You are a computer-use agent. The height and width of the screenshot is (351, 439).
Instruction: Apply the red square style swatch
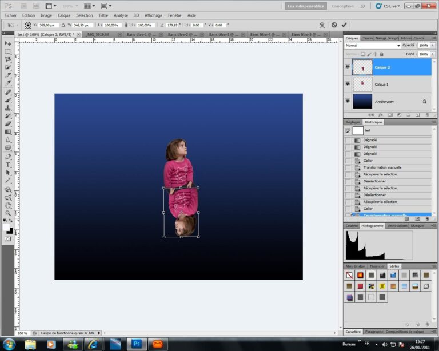pos(360,286)
